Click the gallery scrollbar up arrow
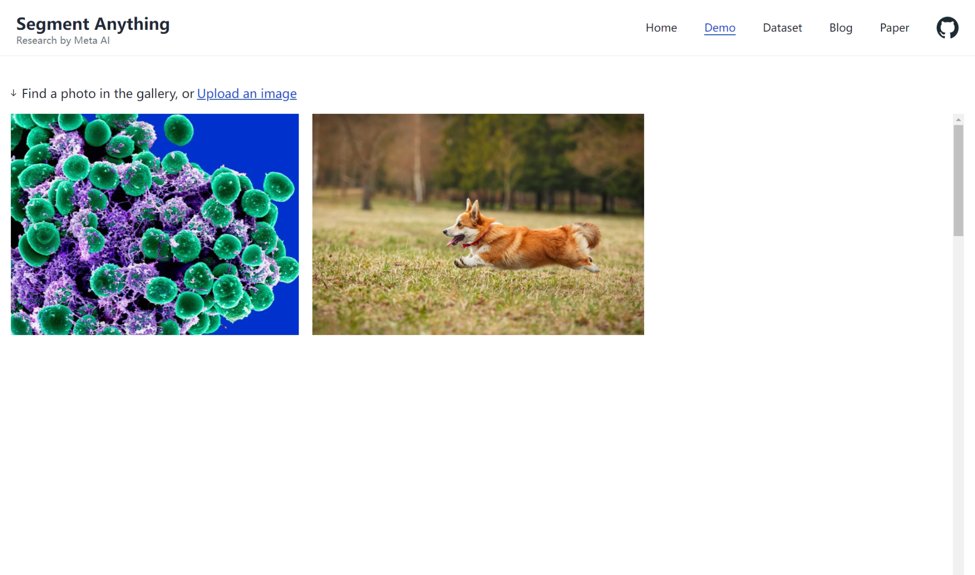Screen dimensions: 975x575 point(958,120)
